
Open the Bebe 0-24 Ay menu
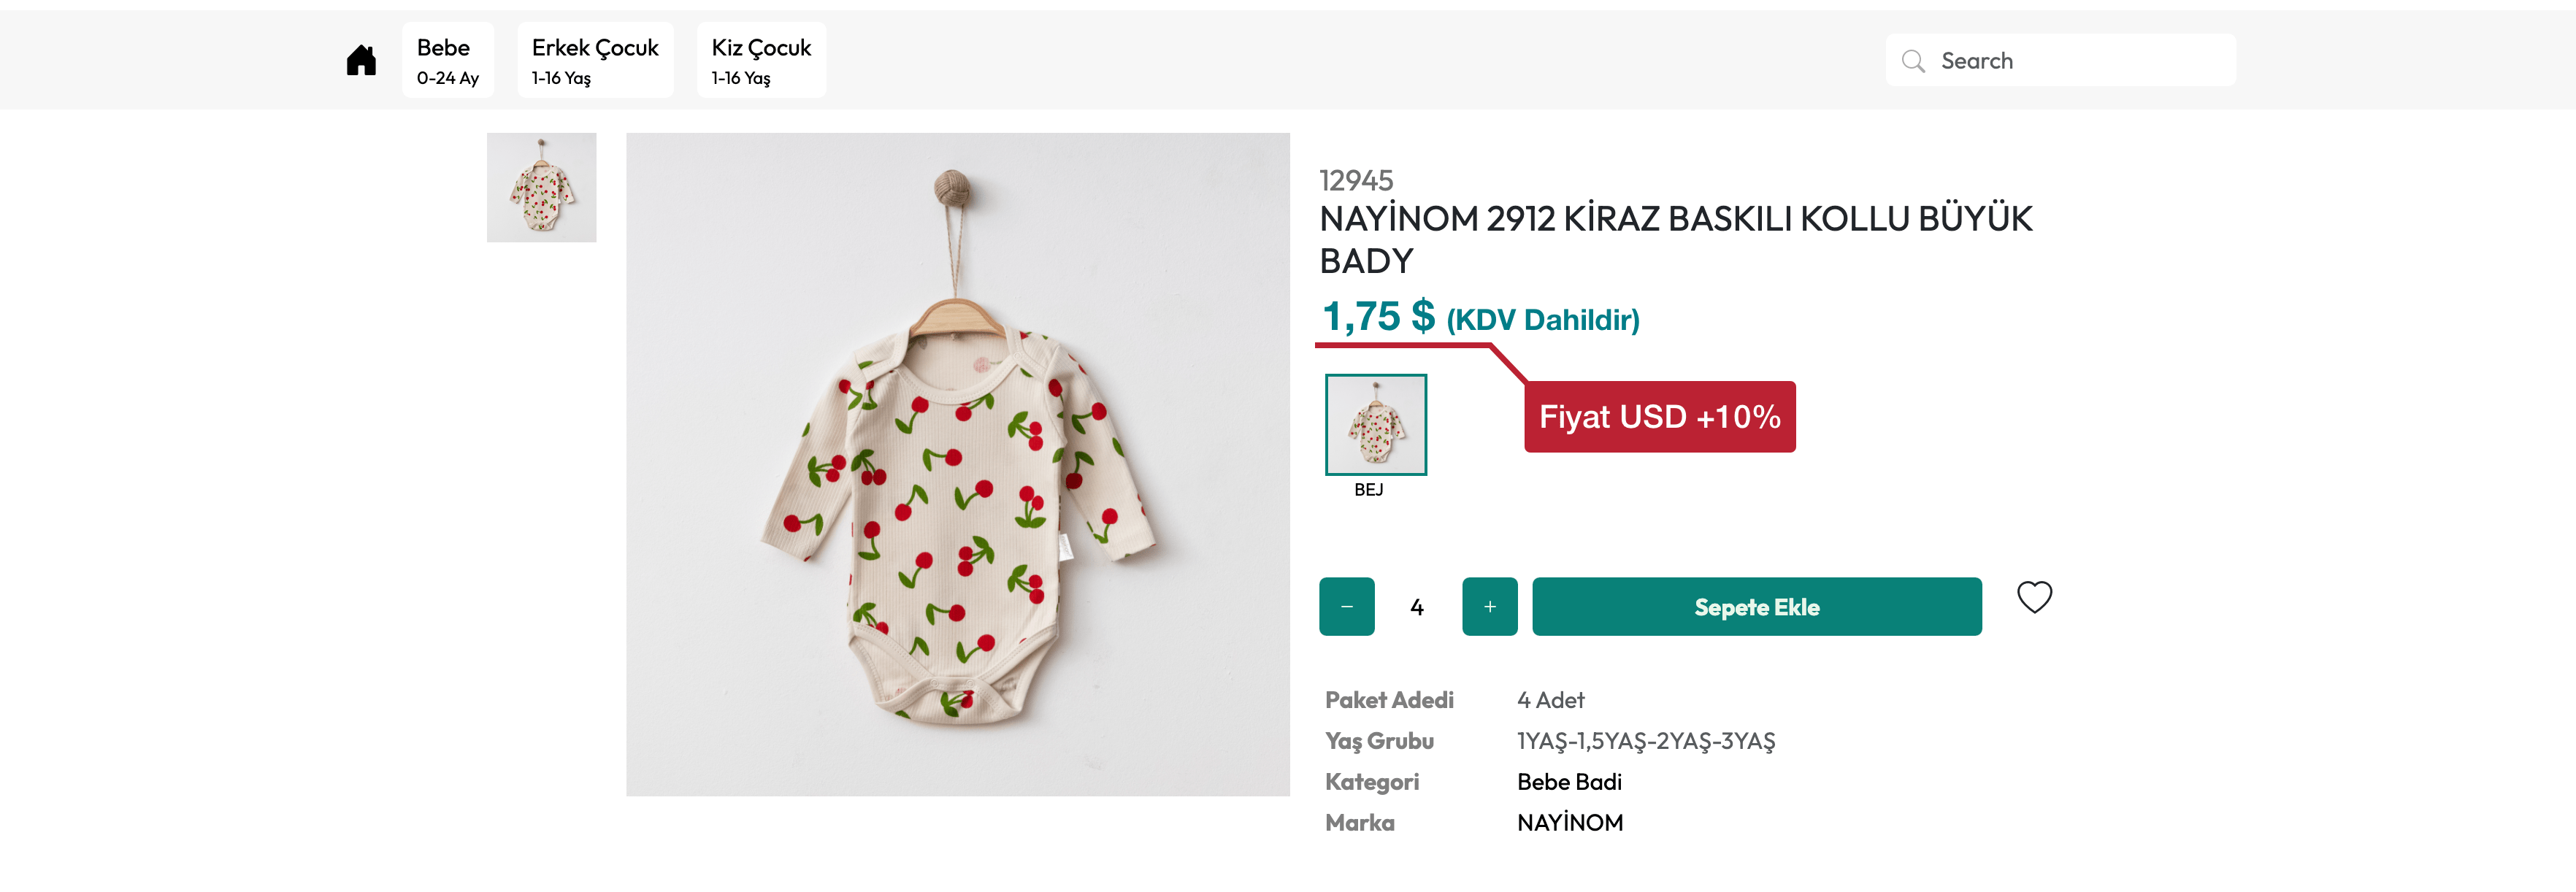[x=447, y=60]
